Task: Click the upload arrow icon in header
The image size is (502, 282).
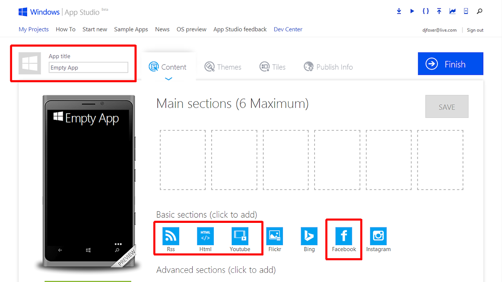Action: pos(439,11)
